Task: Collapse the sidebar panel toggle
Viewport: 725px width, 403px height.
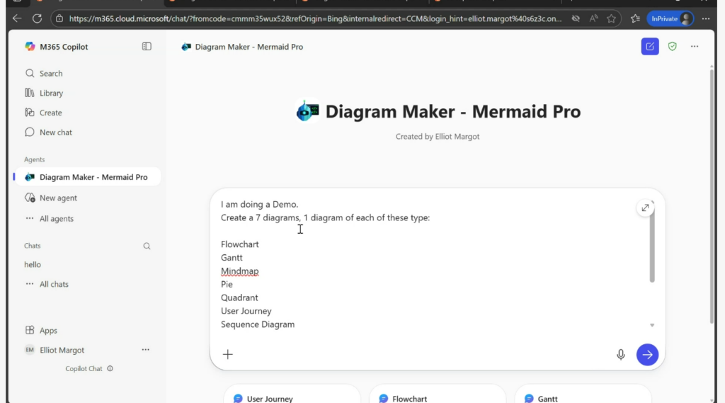Action: [147, 46]
